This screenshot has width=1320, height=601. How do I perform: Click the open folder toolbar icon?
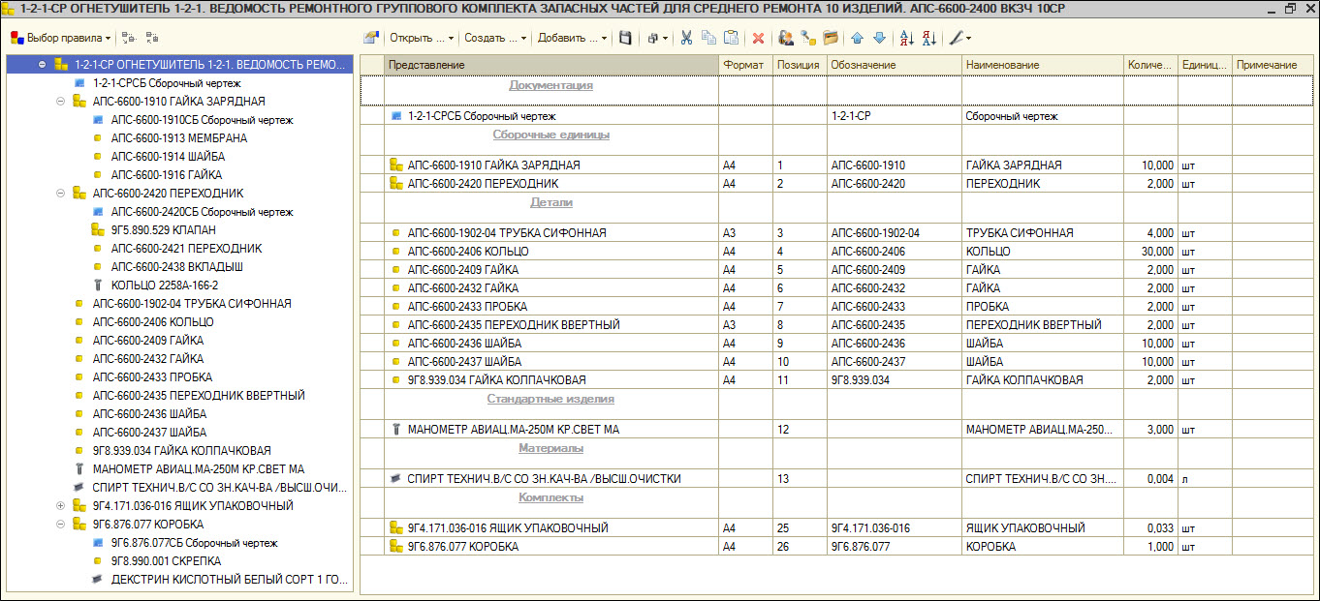click(x=831, y=39)
